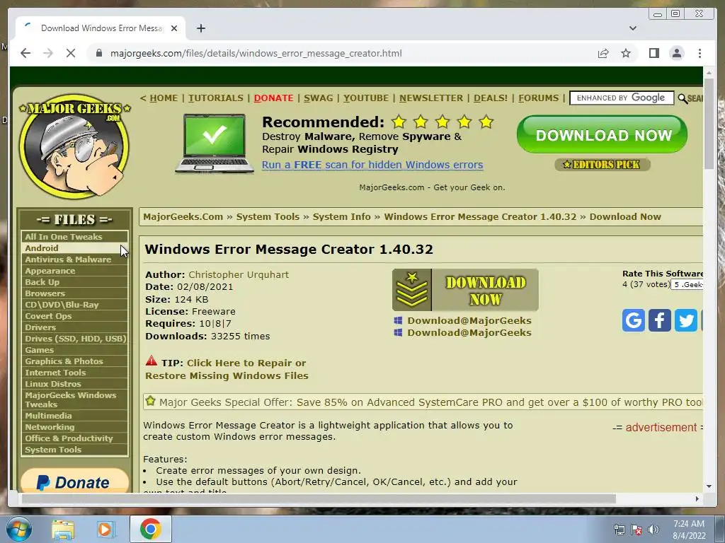Open All In One Tweaks category

74,236
